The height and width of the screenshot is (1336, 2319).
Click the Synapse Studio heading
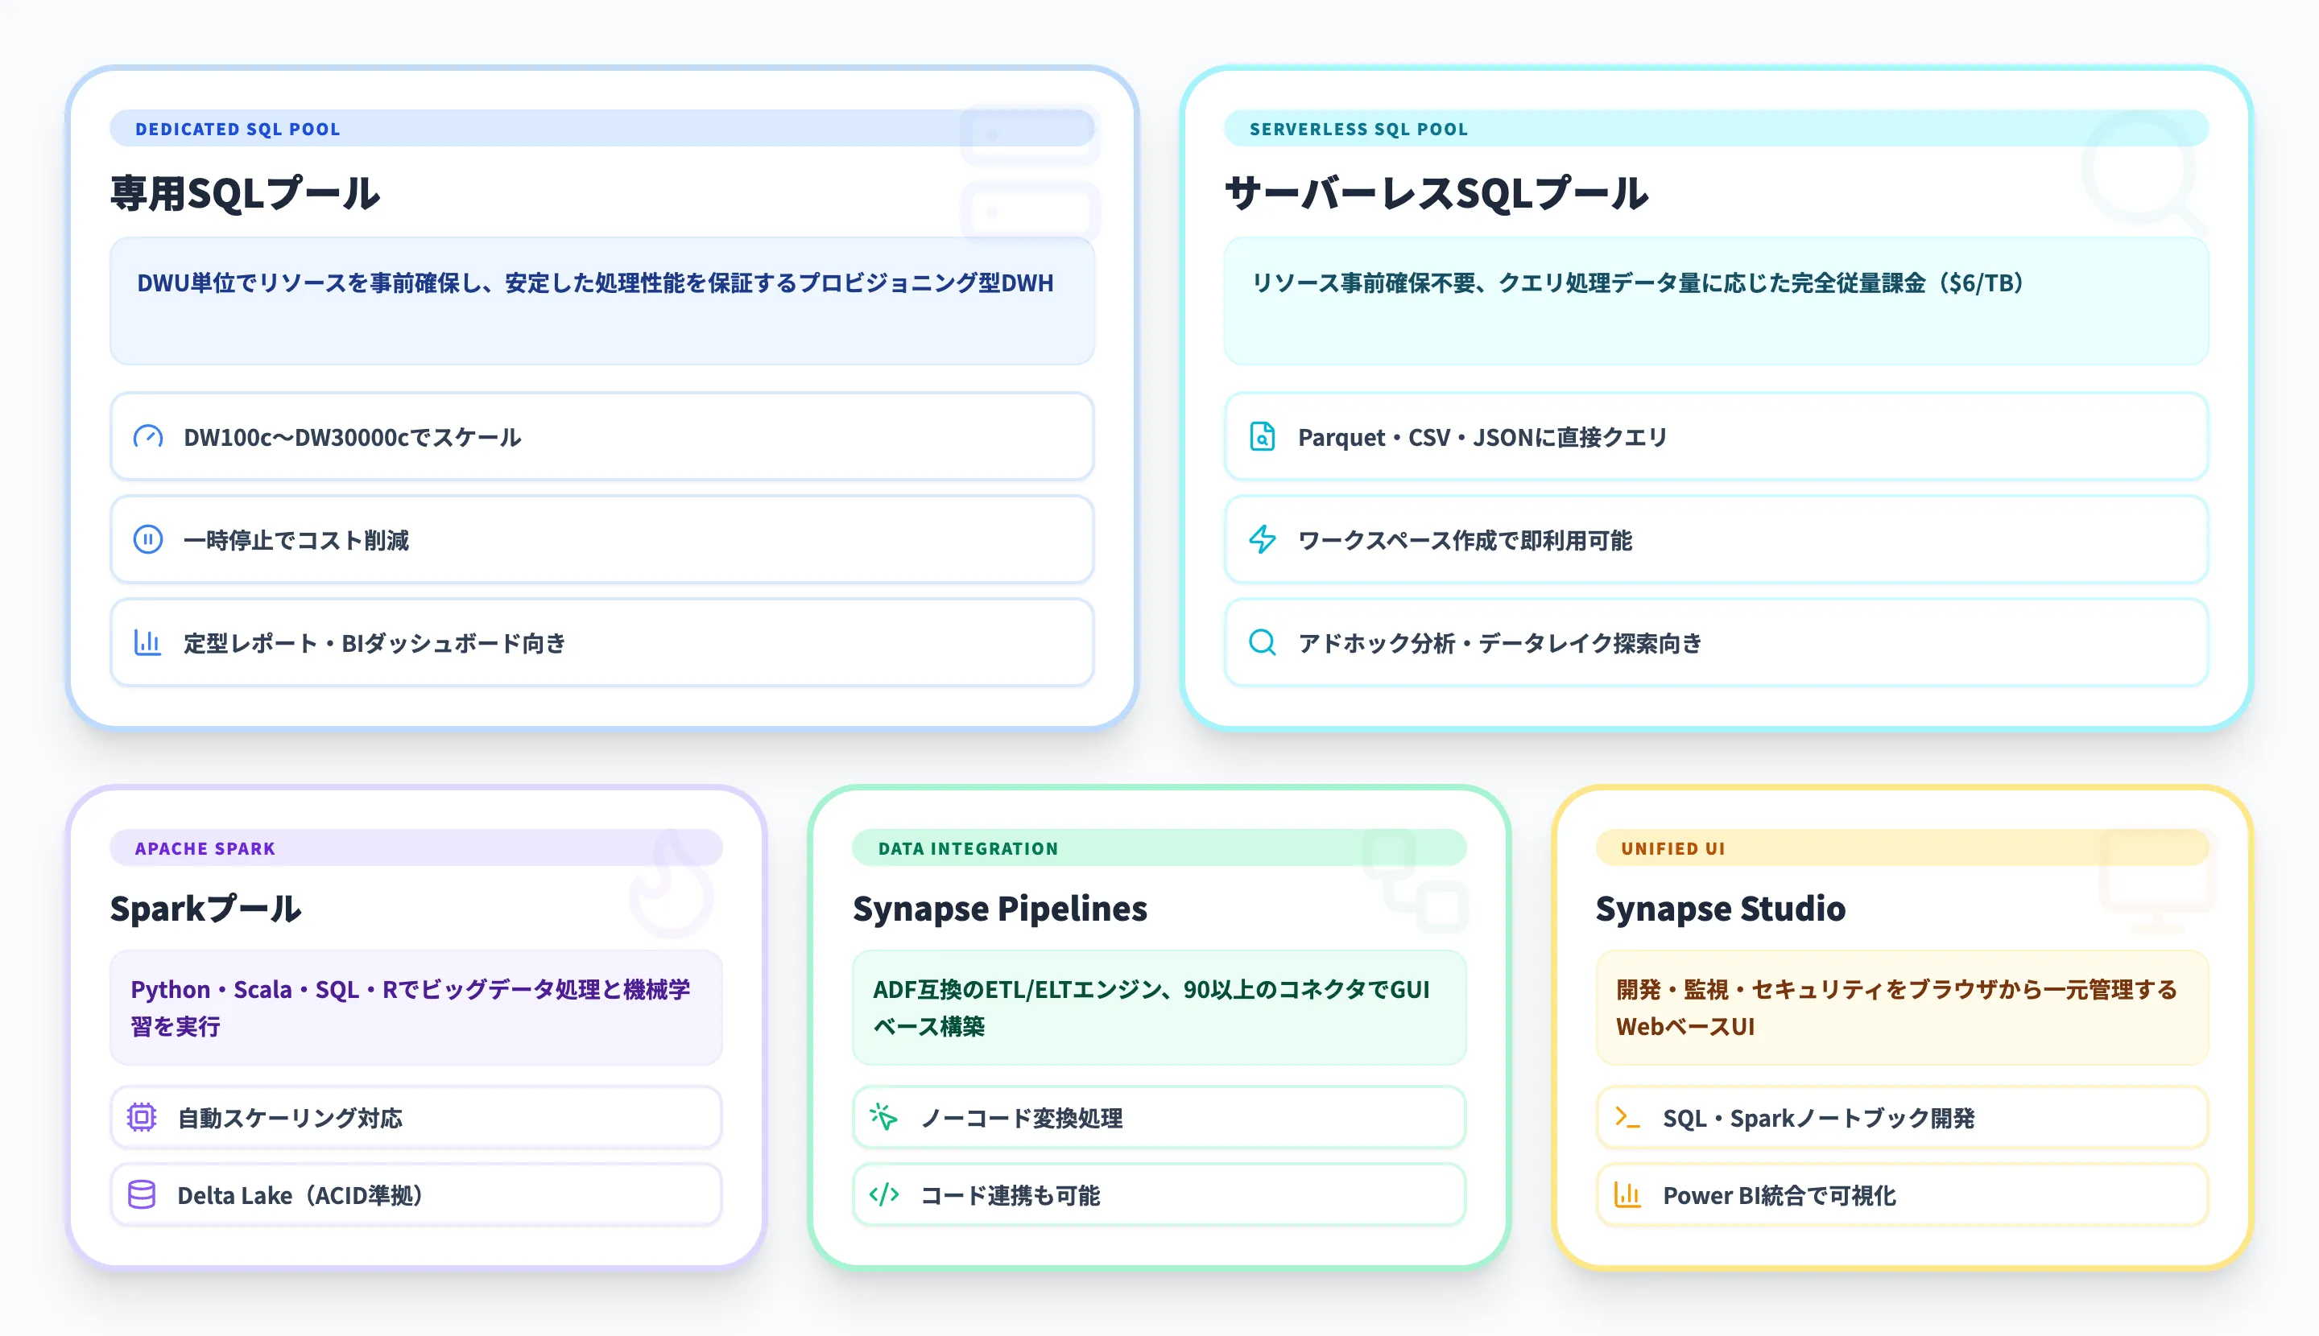[x=1721, y=909]
